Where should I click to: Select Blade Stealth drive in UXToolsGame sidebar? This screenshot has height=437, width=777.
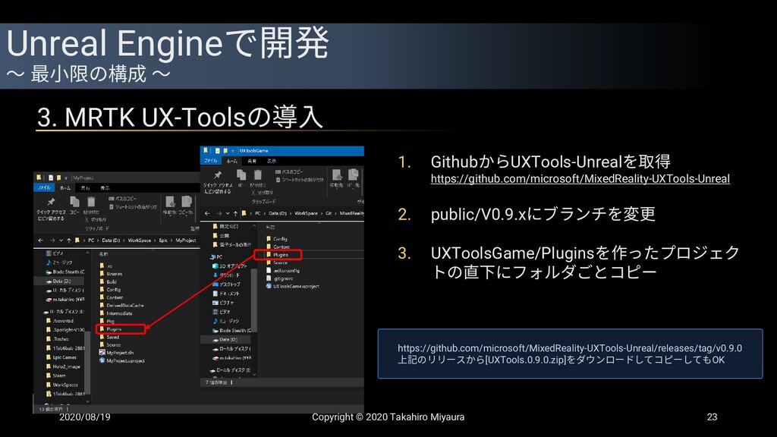point(232,330)
